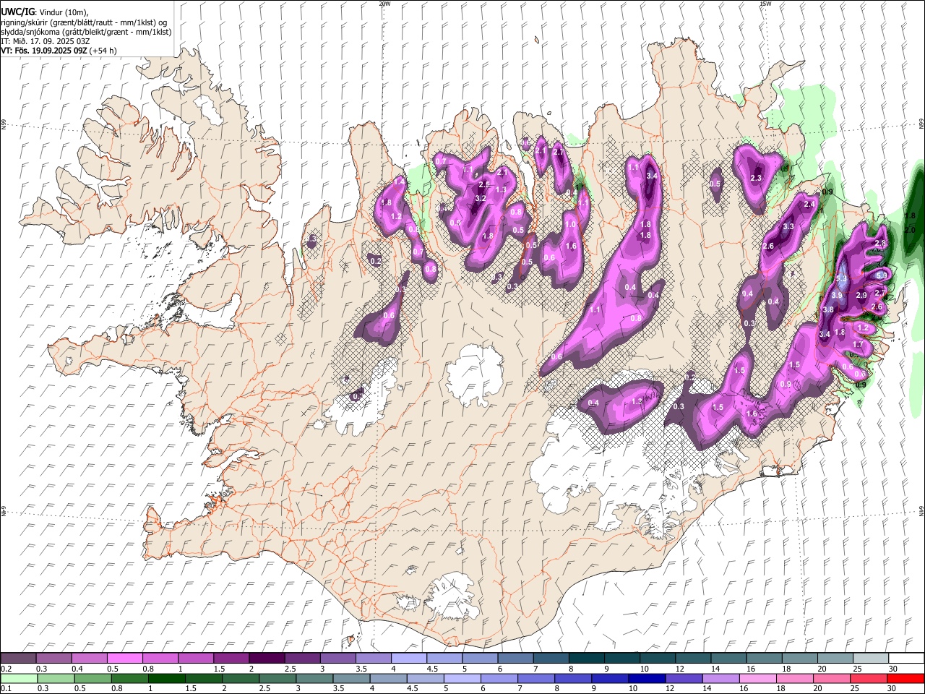Click the '15W' longitude label at top
This screenshot has width=925, height=694.
coord(765,4)
